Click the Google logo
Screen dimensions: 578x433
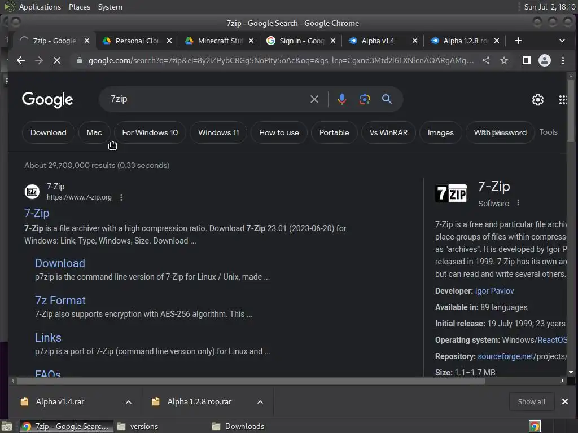(47, 100)
